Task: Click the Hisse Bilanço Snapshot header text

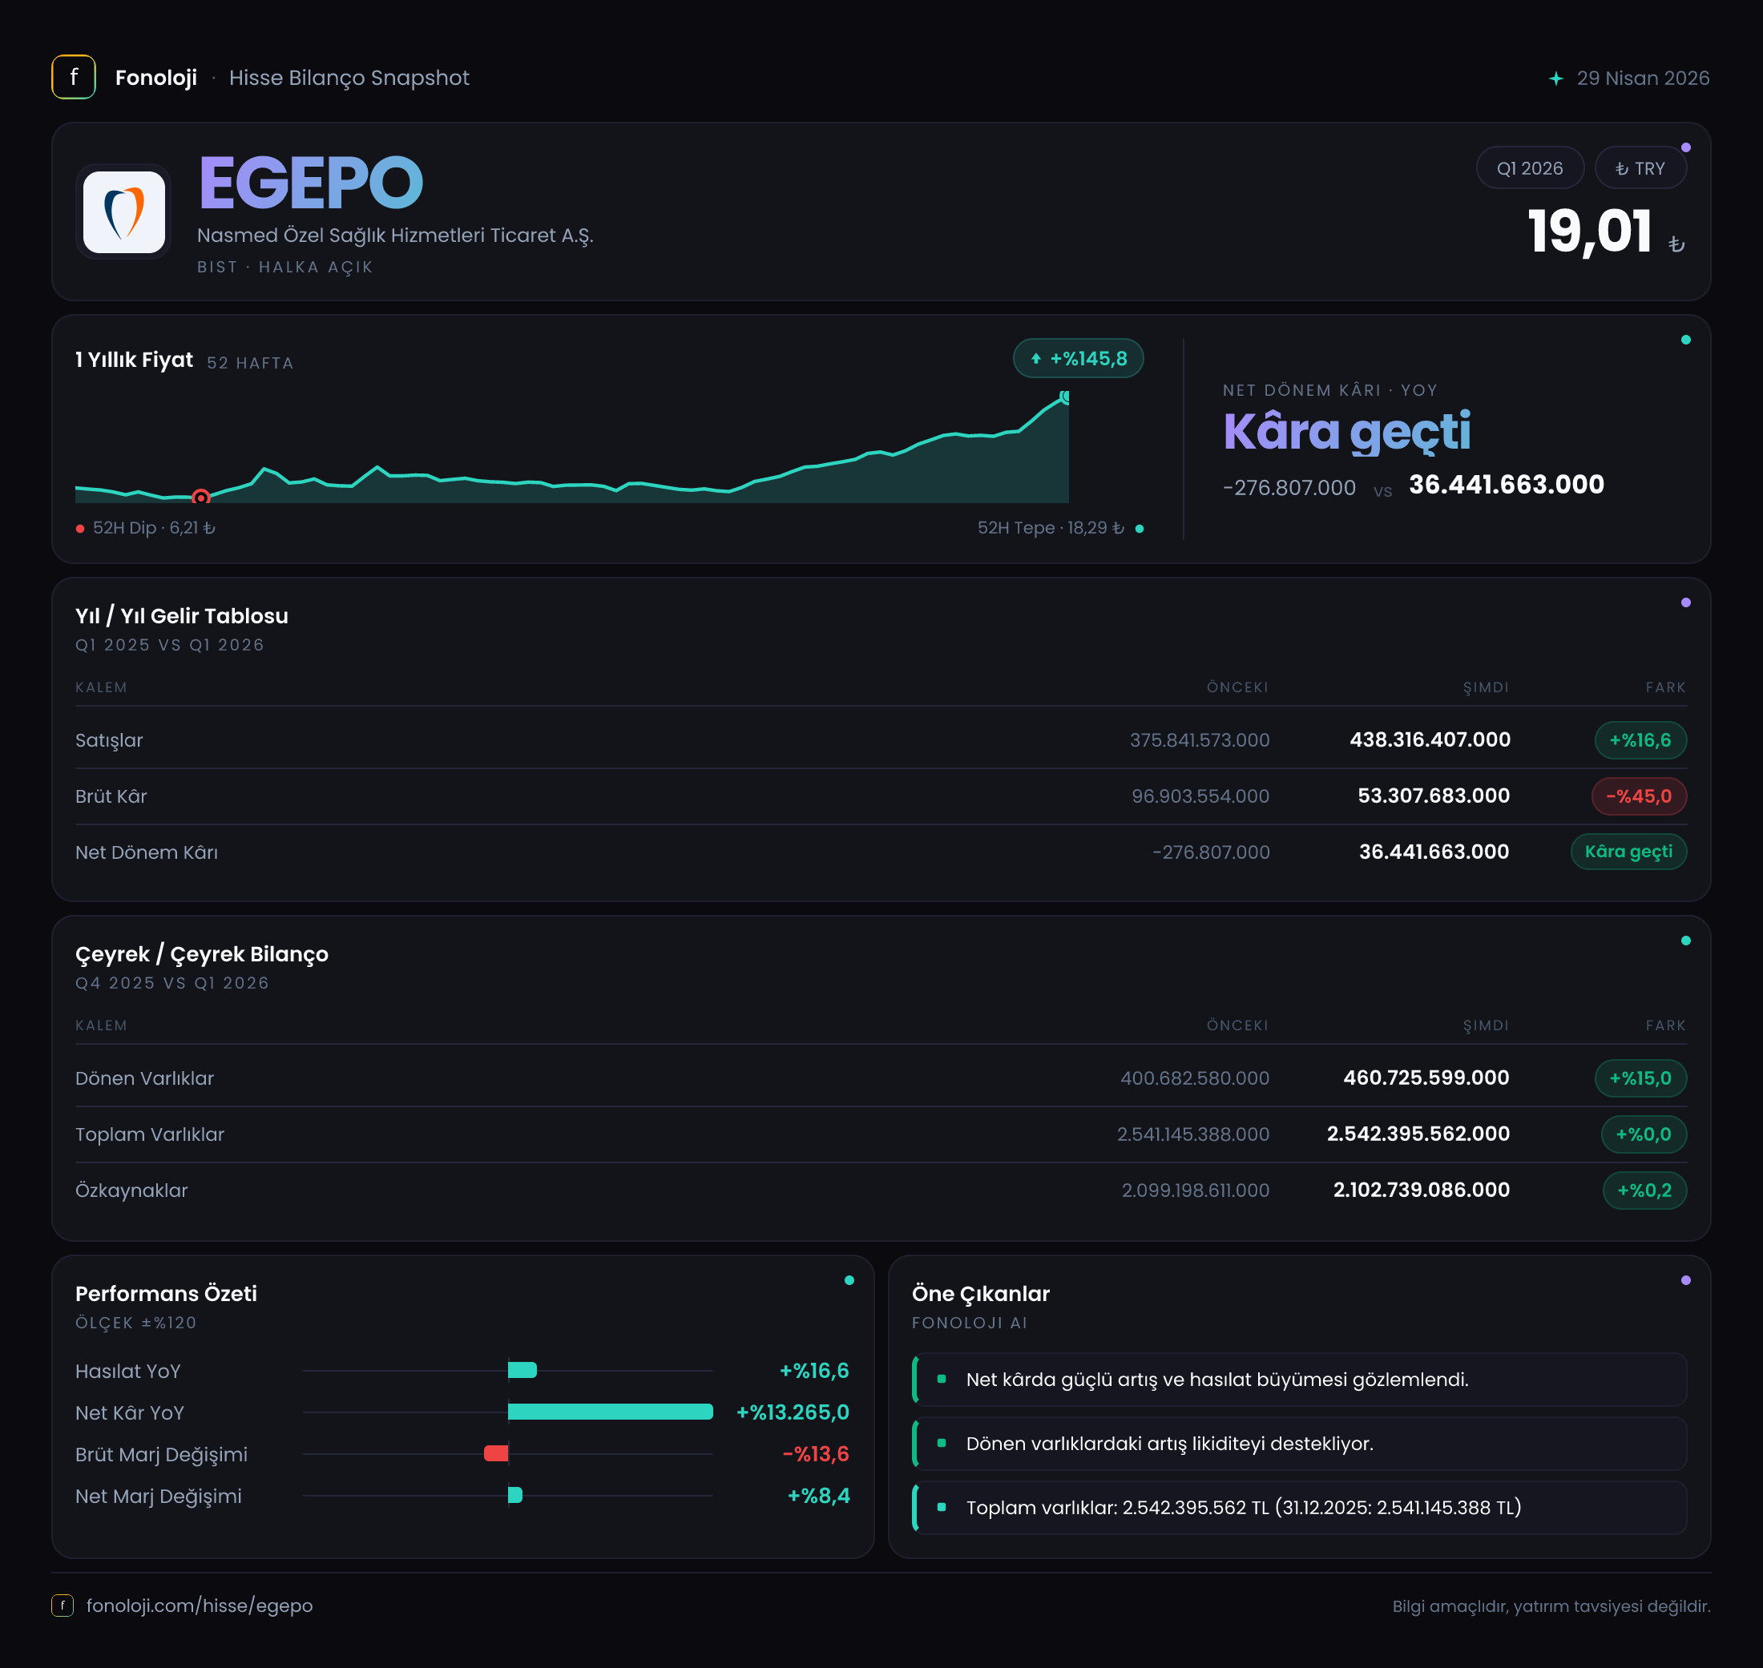Action: click(x=349, y=79)
